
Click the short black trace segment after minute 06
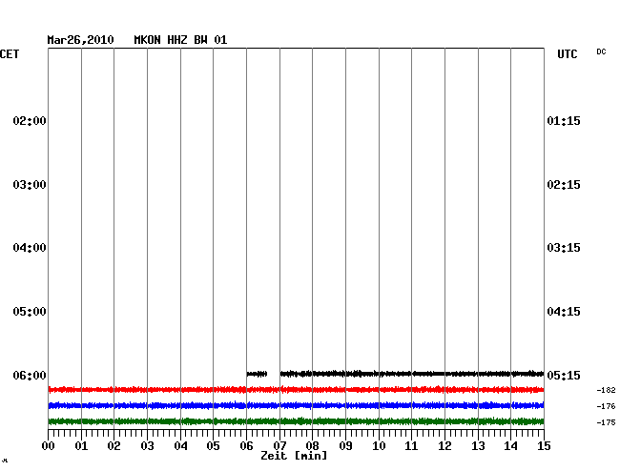click(257, 374)
